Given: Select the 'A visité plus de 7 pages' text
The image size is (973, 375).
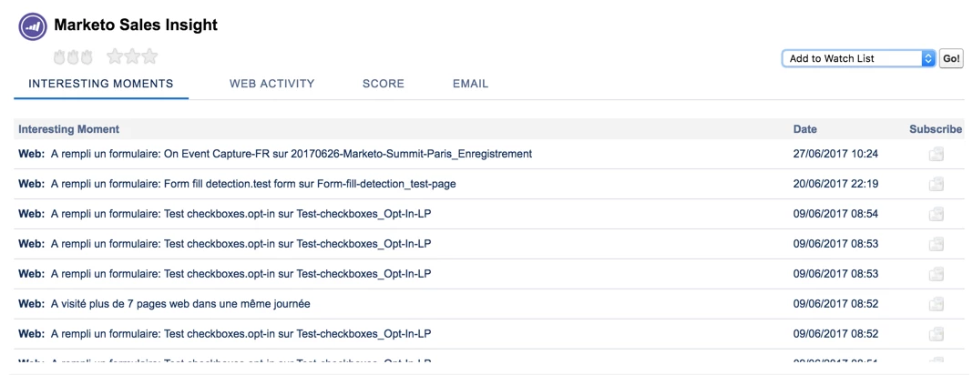Looking at the screenshot, I should click(180, 304).
